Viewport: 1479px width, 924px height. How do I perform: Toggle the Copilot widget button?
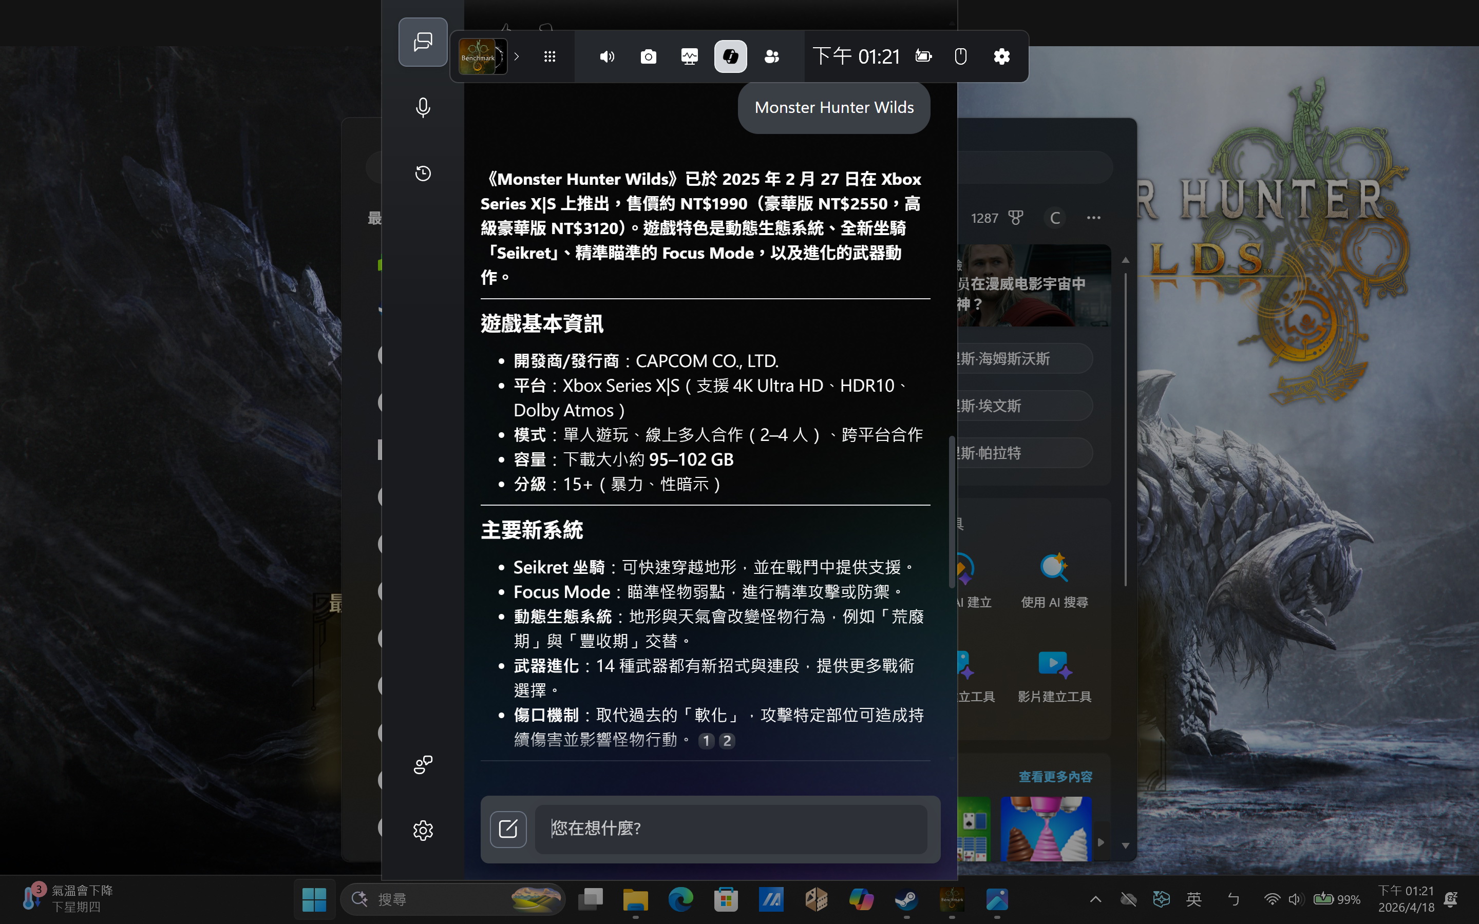point(730,57)
